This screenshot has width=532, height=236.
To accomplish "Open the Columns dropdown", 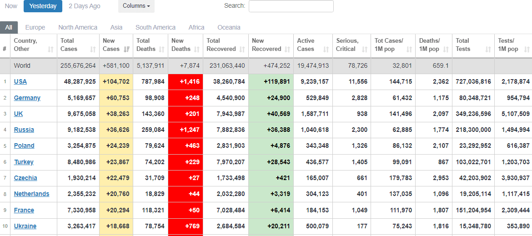I will pos(136,6).
